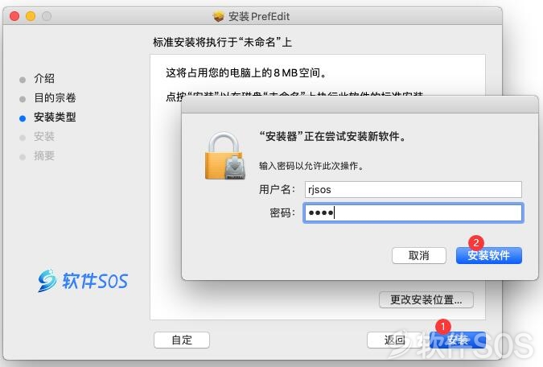Click 取消 to cancel authentication

pyautogui.click(x=418, y=256)
